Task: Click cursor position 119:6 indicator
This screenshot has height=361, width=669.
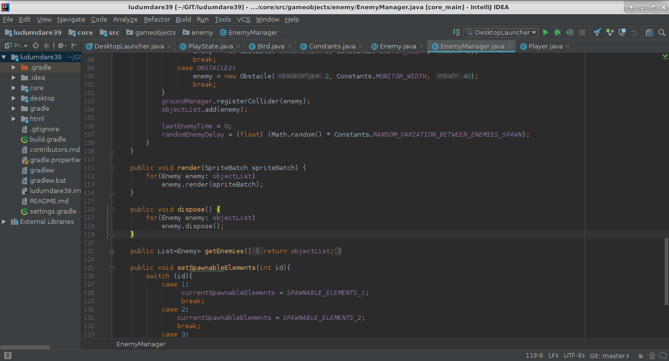Action: 534,356
